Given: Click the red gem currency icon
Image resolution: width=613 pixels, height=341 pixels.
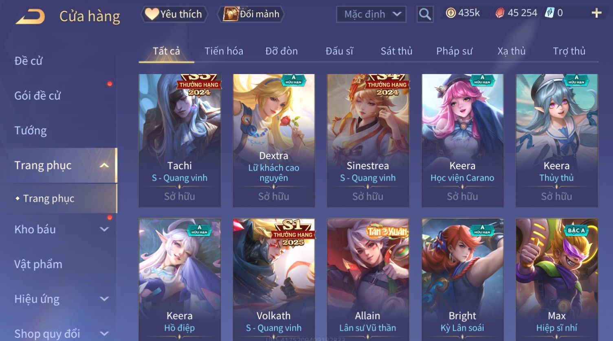Looking at the screenshot, I should coord(499,13).
